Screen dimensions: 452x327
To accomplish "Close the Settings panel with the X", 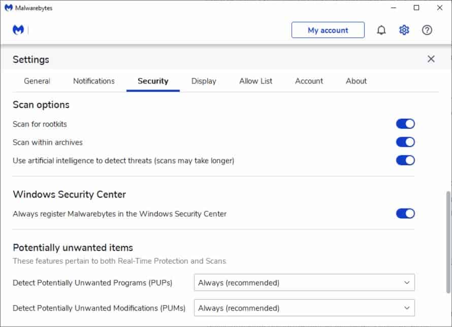I will [431, 59].
